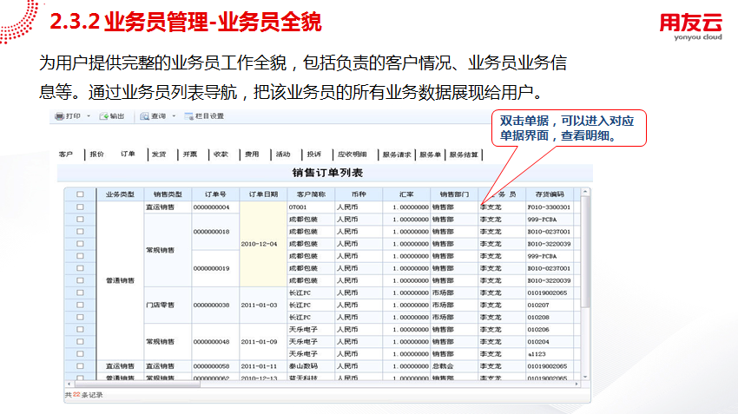
Task: Expand the dropdown arrow next to 查询
Action: (173, 116)
